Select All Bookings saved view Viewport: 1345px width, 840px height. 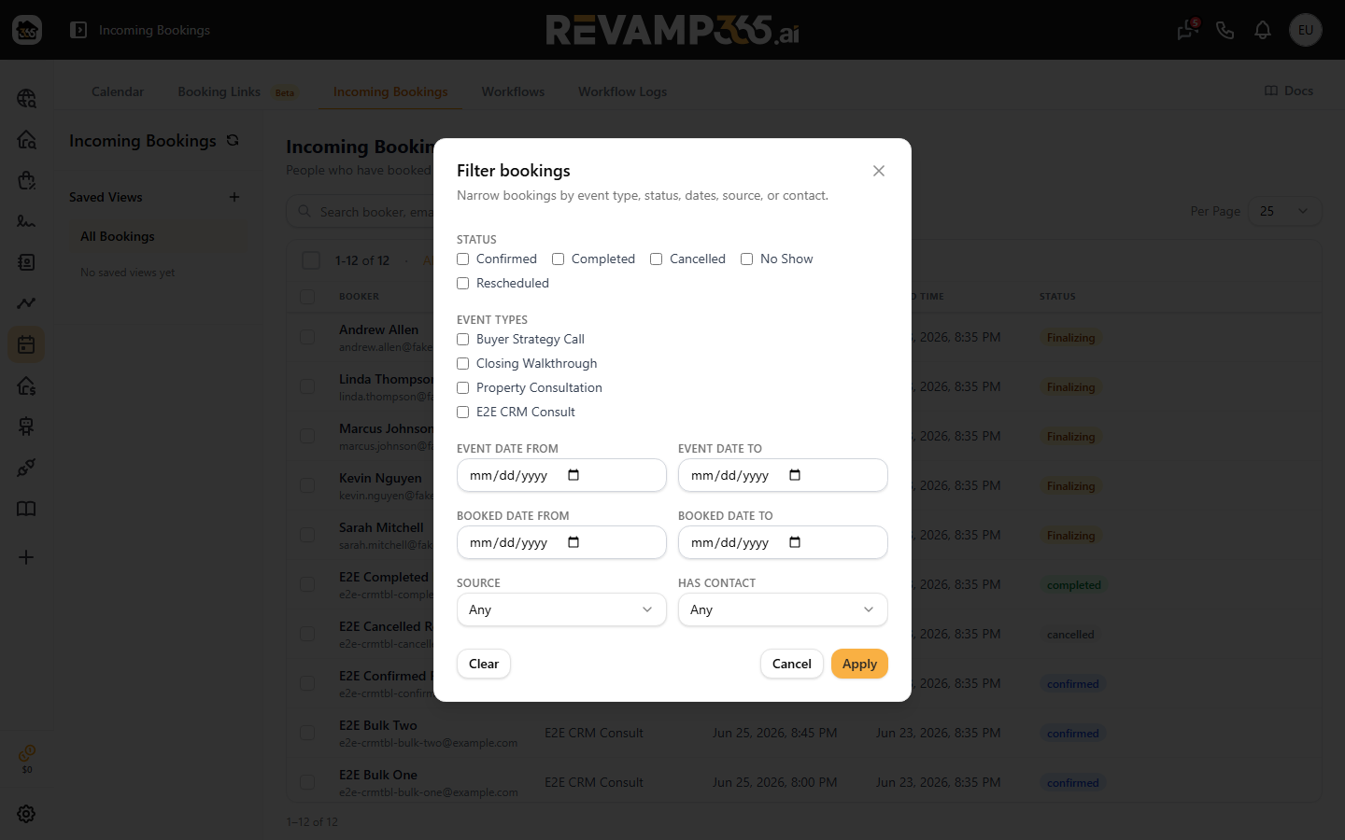[x=159, y=236]
